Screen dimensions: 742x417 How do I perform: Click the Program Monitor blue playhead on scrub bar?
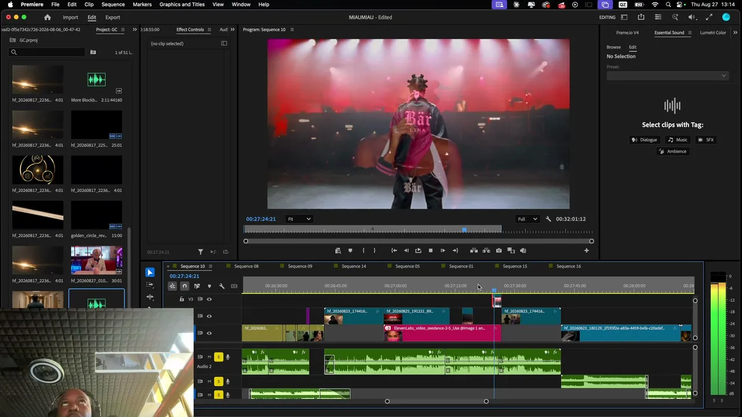pyautogui.click(x=464, y=230)
